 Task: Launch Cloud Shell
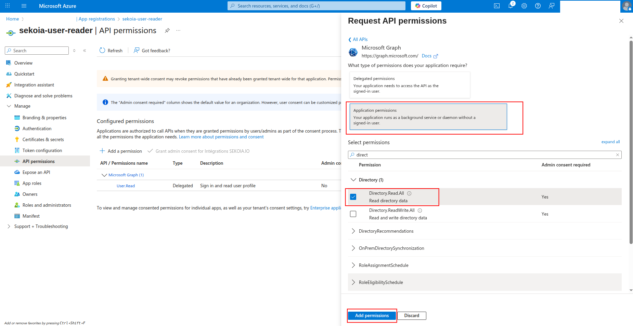tap(496, 6)
